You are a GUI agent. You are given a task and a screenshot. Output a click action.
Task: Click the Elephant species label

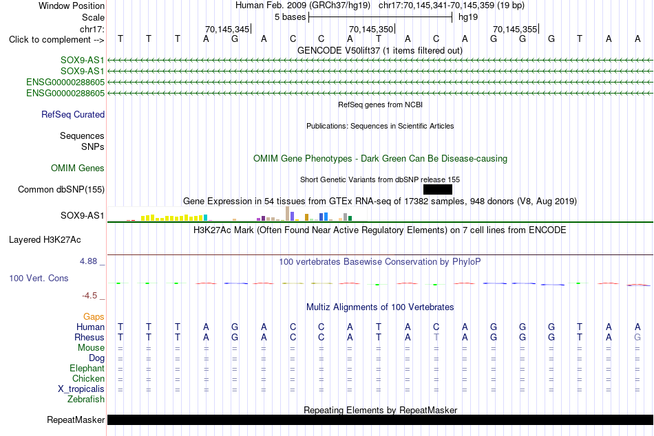click(87, 368)
